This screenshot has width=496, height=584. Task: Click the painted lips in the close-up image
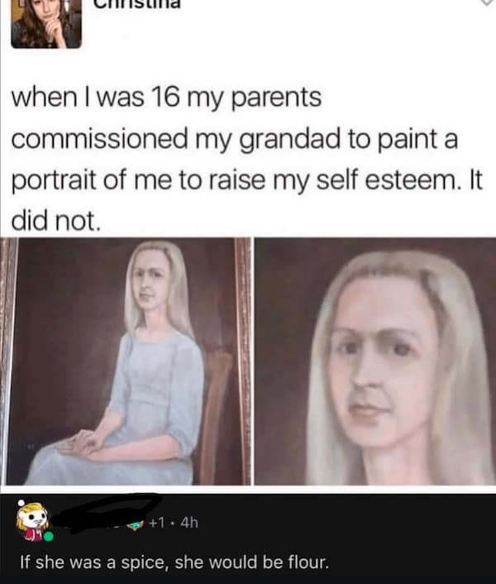point(366,409)
